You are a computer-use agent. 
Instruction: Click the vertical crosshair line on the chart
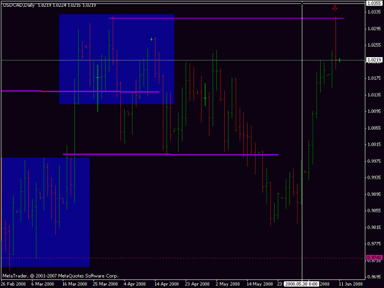click(x=302, y=141)
